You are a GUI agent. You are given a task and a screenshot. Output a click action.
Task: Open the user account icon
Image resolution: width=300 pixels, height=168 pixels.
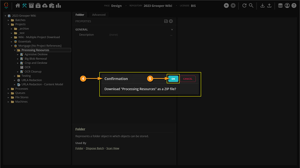[x=287, y=5]
